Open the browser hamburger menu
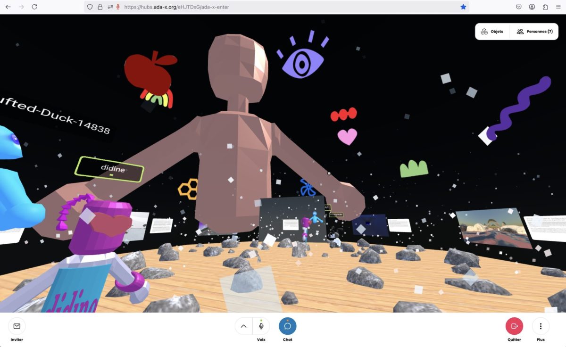This screenshot has width=566, height=347. click(558, 7)
